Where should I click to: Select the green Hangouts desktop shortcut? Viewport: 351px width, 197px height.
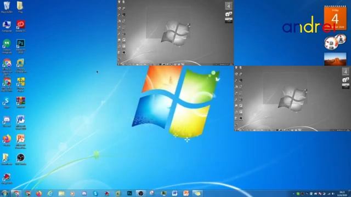[7, 46]
